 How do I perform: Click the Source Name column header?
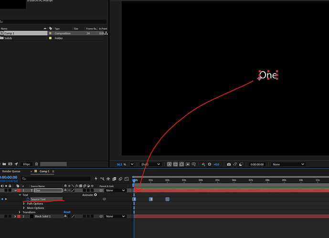click(x=38, y=186)
